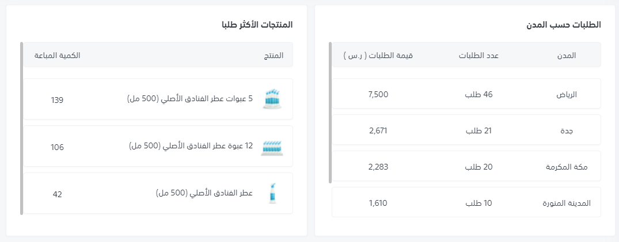Click the cities table scrollbar

331,112
